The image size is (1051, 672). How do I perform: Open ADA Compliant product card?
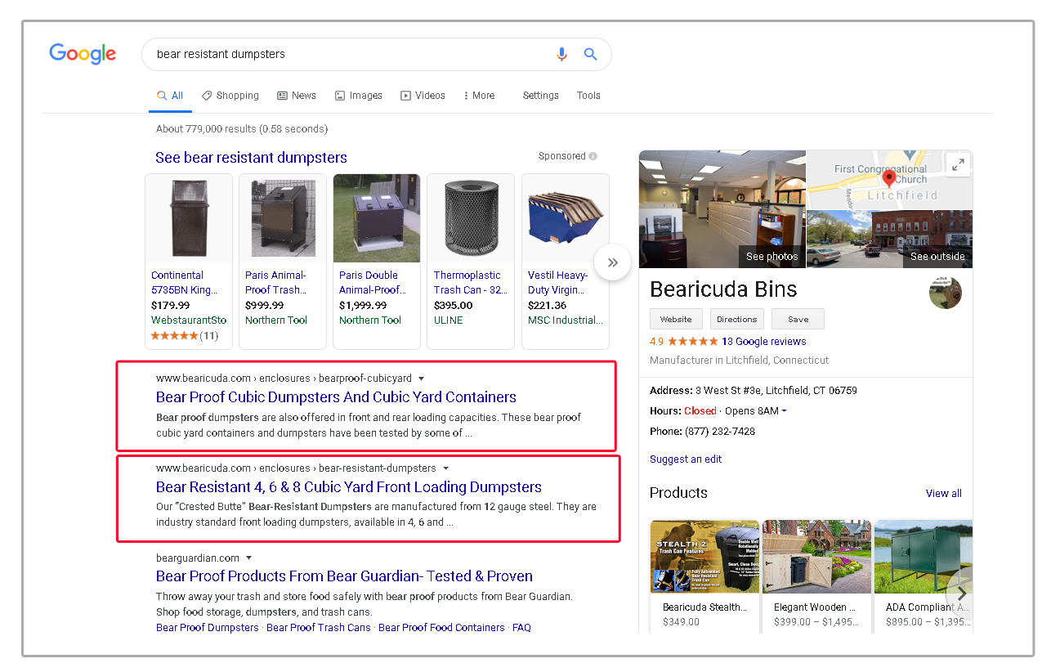pyautogui.click(x=924, y=575)
